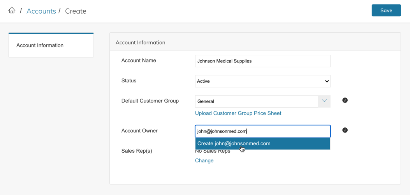Save the new account
410x195 pixels.
386,10
